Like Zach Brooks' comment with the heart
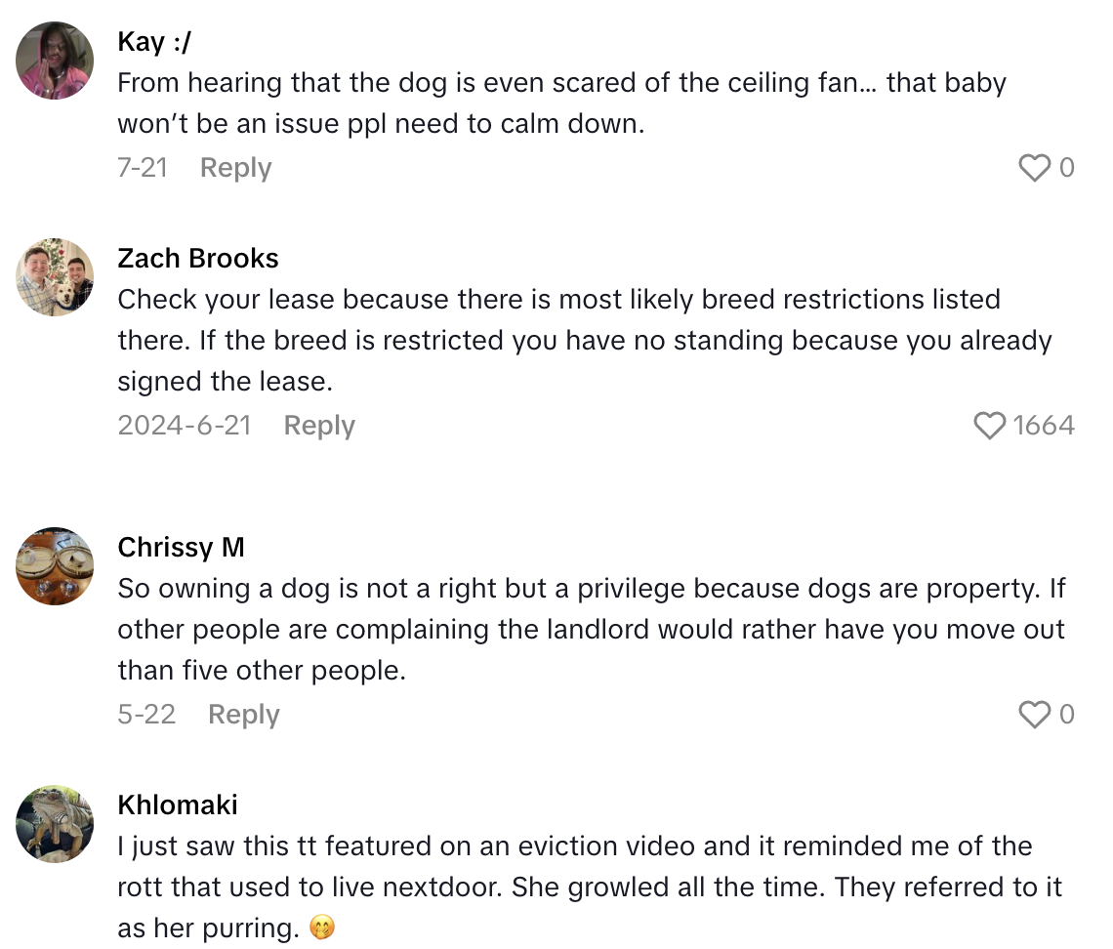Image resolution: width=1113 pixels, height=949 pixels. tap(989, 426)
